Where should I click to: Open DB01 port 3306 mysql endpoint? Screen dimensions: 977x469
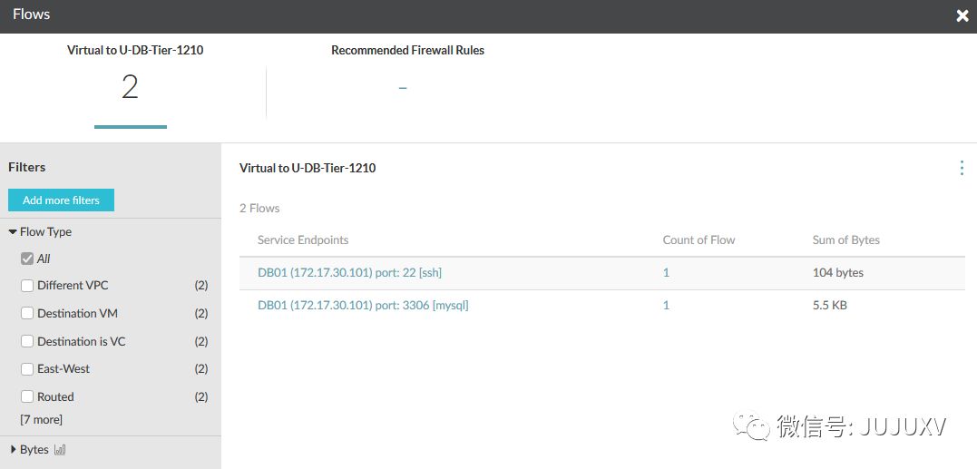pos(363,306)
